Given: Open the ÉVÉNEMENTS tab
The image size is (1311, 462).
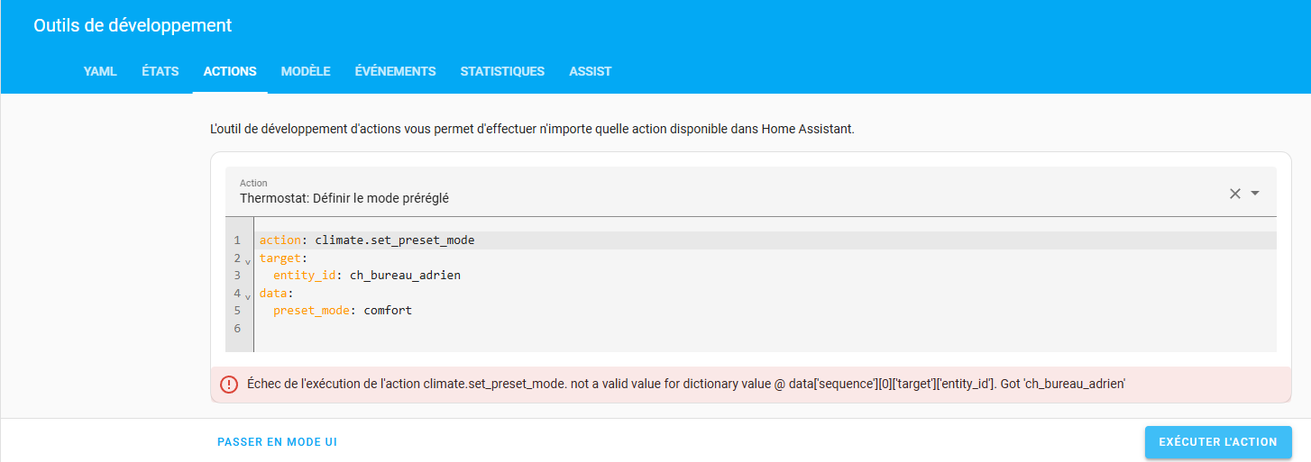Looking at the screenshot, I should point(395,71).
